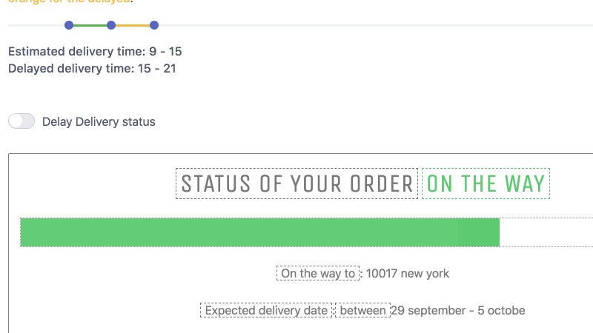Click the green segment of the delivery range slider
The width and height of the screenshot is (593, 333).
[90, 25]
